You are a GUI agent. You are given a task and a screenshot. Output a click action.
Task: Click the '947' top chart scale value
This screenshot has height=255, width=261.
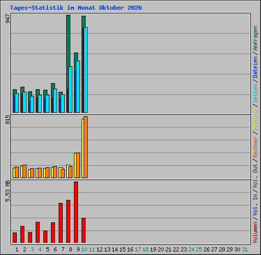click(x=8, y=19)
